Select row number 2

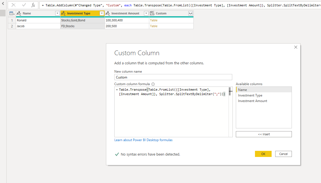(x=12, y=26)
